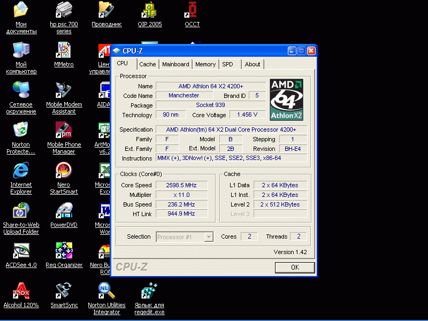The height and width of the screenshot is (321, 428).
Task: Click the Core Speed value field
Action: click(x=182, y=185)
